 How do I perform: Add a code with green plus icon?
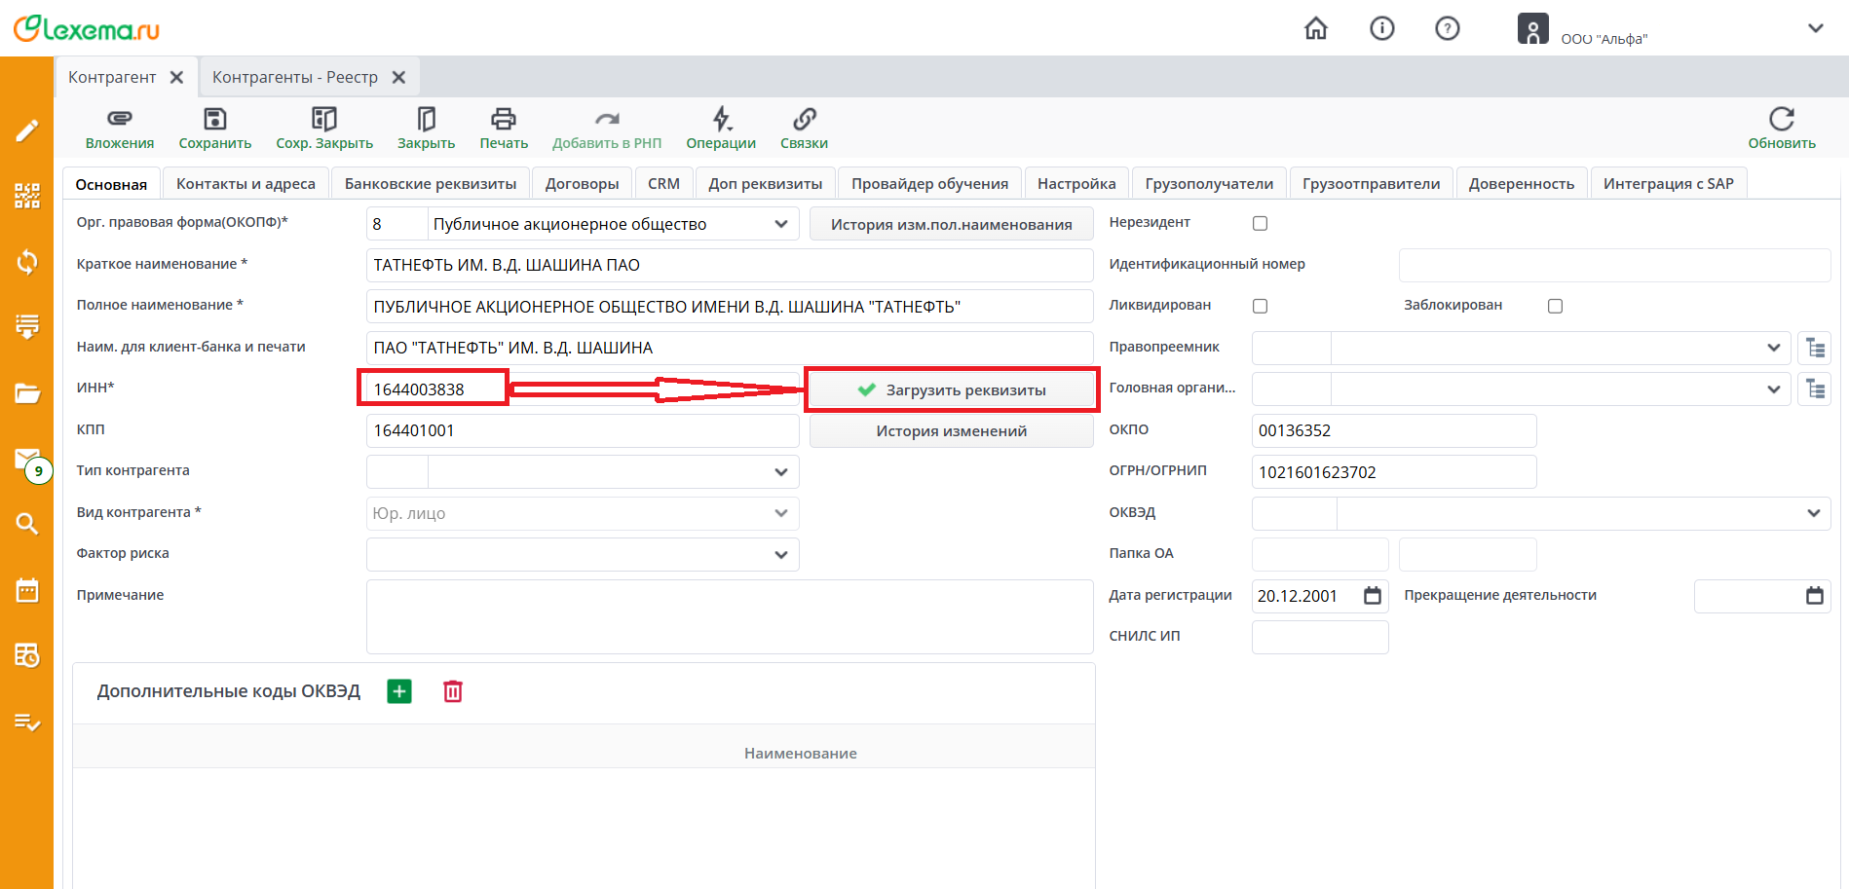pos(399,691)
